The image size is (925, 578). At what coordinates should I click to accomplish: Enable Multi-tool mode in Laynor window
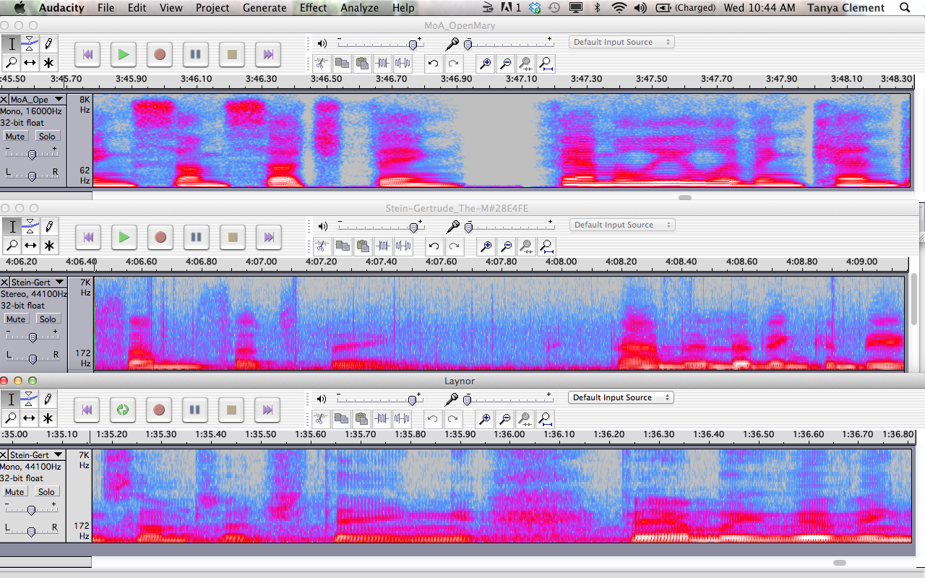48,418
